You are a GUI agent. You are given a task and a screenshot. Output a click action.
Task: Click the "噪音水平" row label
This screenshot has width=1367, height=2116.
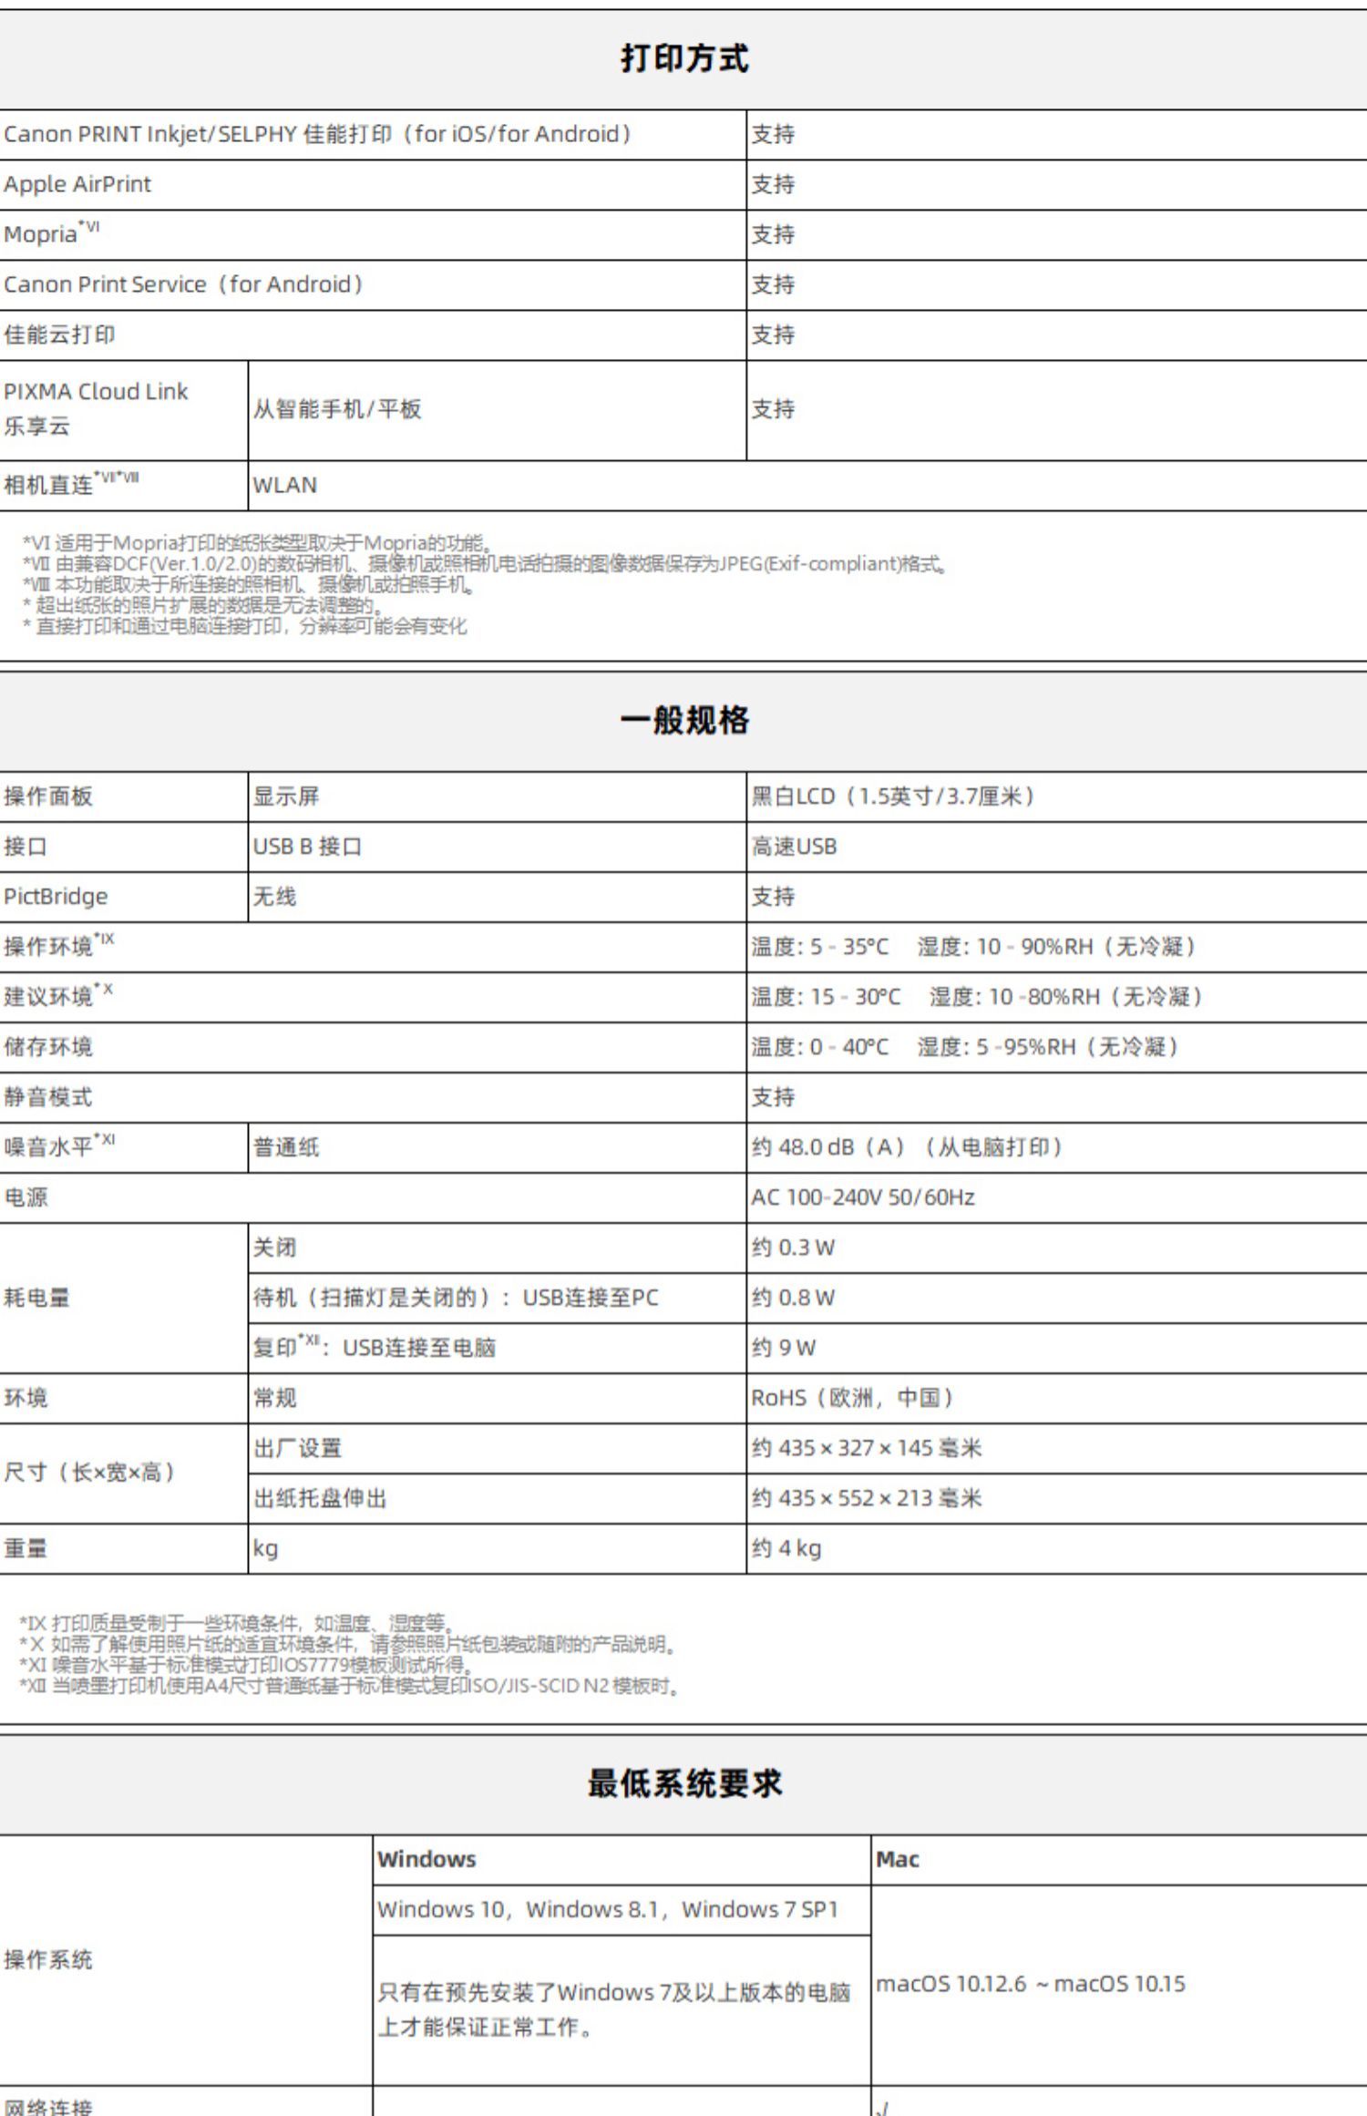click(x=60, y=1146)
